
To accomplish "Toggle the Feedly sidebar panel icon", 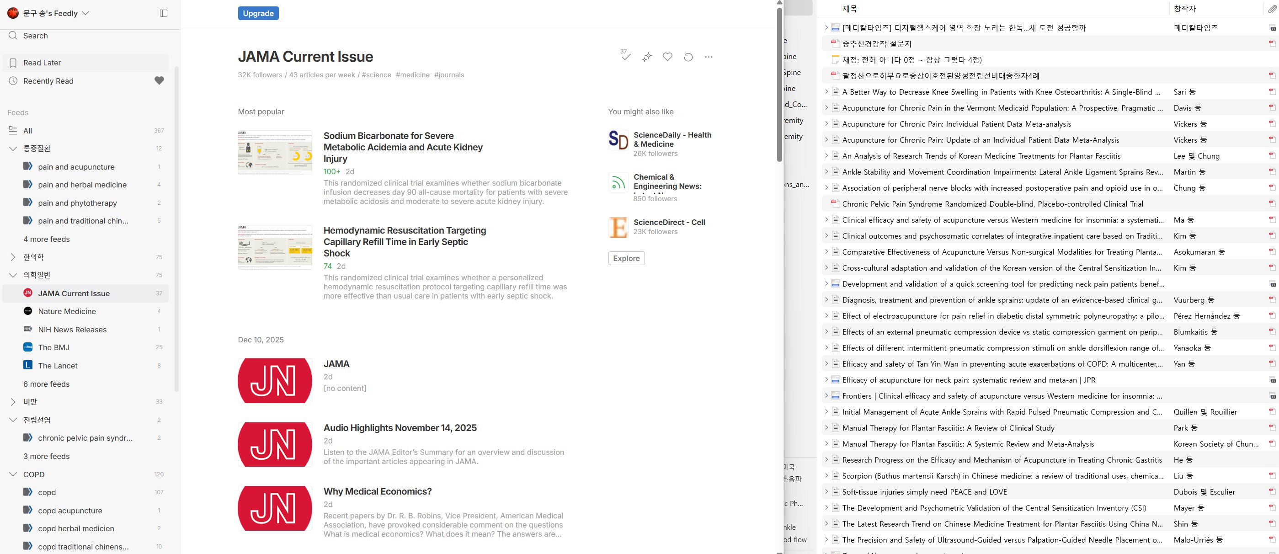I will click(x=163, y=13).
